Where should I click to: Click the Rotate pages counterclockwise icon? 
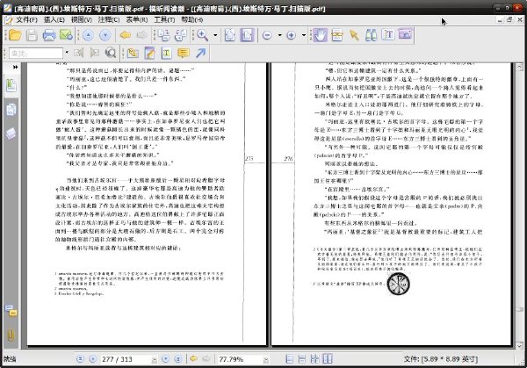164,35
